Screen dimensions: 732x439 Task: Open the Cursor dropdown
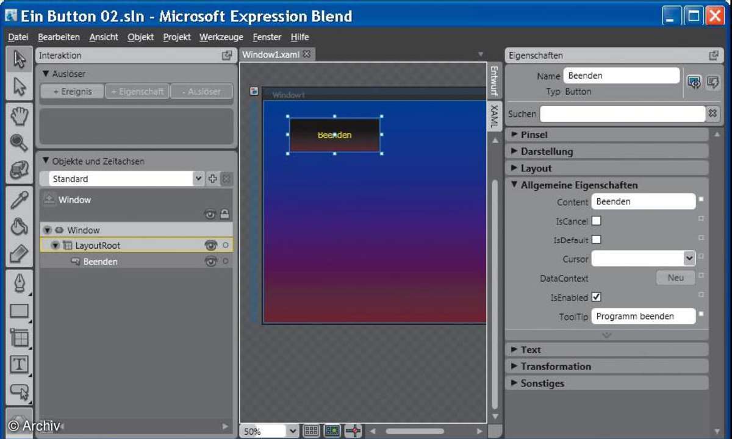(x=689, y=259)
